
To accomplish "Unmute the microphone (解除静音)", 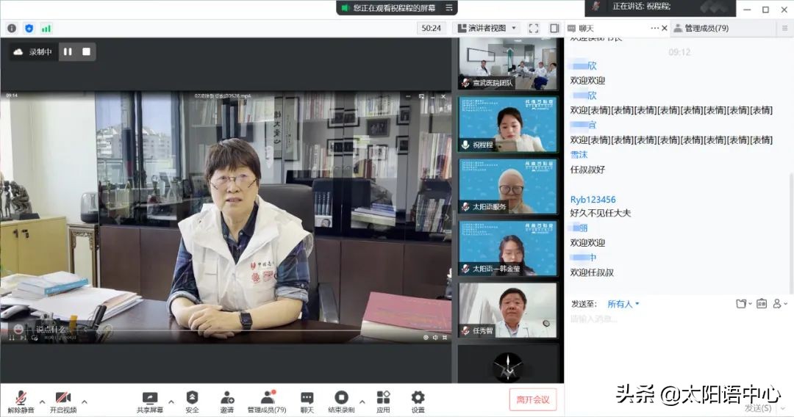I will pyautogui.click(x=21, y=401).
